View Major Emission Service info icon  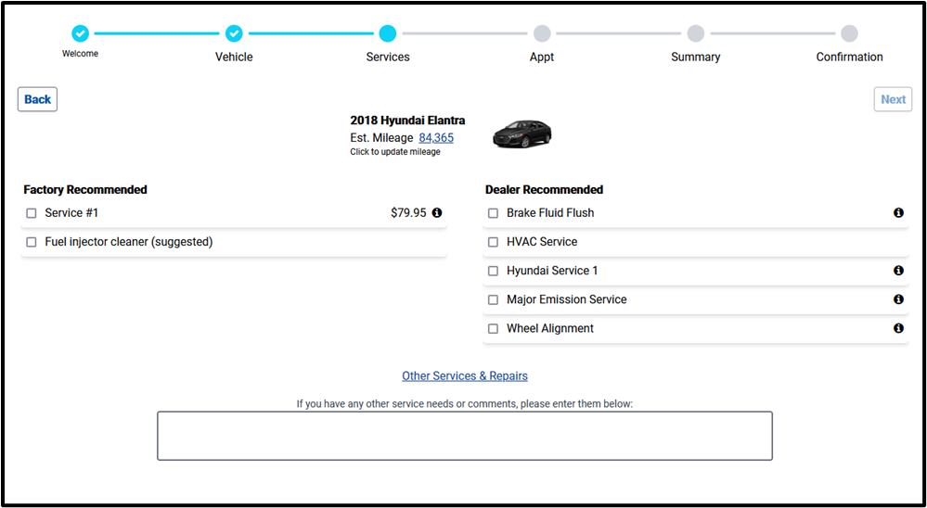coord(898,299)
